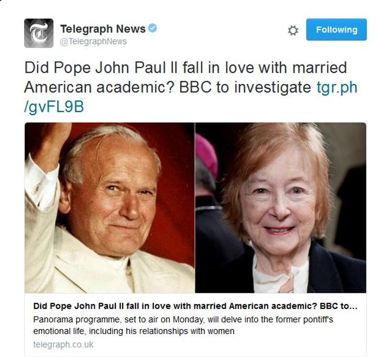Open the telegraph.co.uk domain link

63,344
